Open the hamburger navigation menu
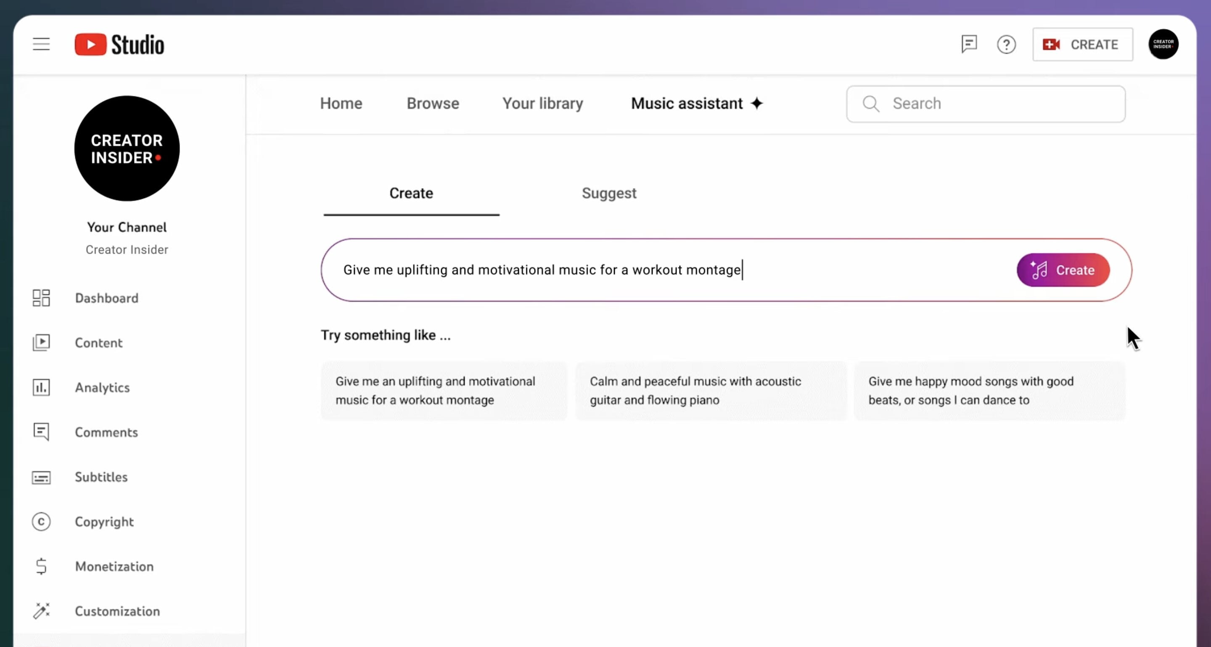The height and width of the screenshot is (647, 1211). [41, 44]
